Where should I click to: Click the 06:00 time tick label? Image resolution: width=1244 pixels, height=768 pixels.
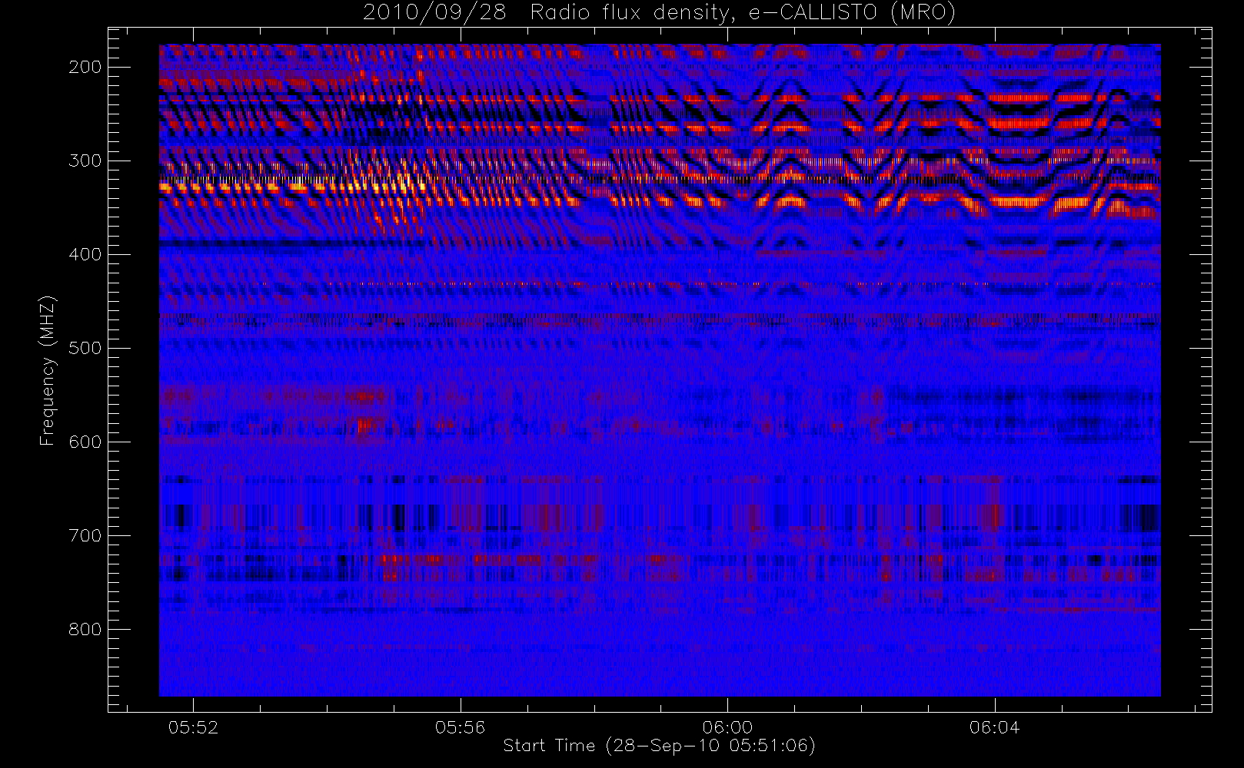point(727,727)
